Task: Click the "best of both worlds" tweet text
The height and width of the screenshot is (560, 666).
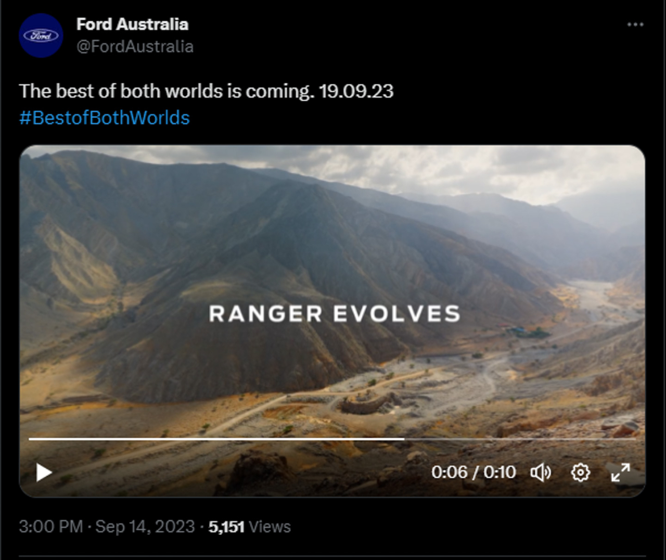Action: (166, 91)
